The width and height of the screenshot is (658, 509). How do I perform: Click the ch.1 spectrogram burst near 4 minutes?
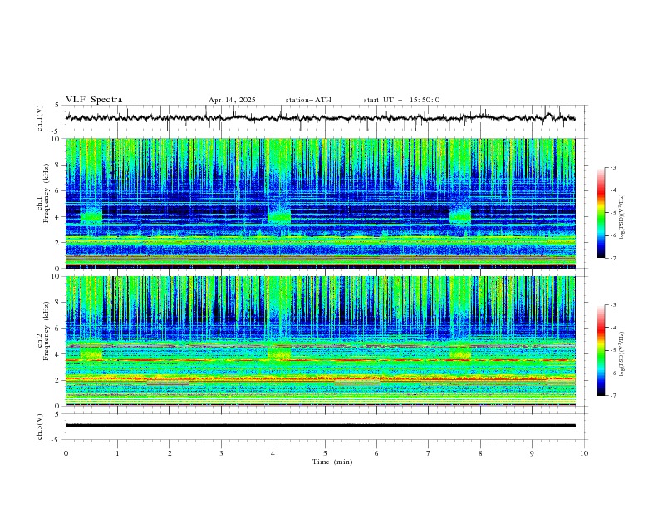[x=279, y=216]
